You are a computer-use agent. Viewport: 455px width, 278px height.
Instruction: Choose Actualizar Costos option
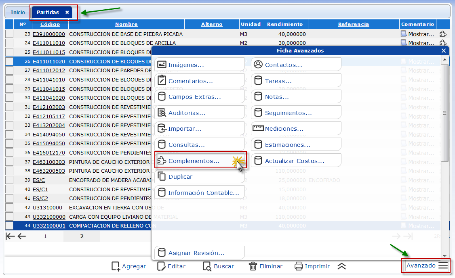tap(296, 161)
